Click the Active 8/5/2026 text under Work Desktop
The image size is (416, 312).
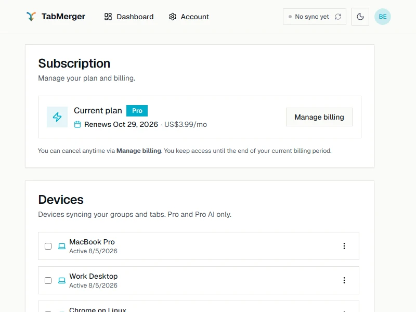[93, 285]
